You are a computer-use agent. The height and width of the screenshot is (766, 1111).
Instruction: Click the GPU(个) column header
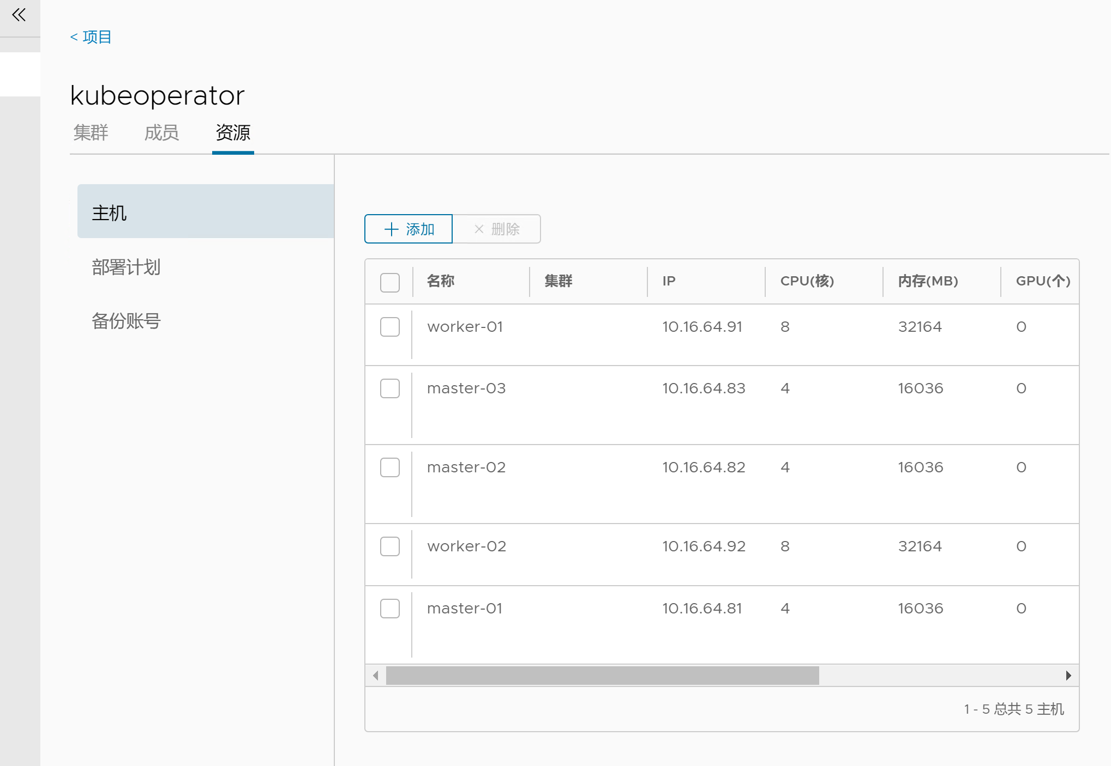[1043, 281]
